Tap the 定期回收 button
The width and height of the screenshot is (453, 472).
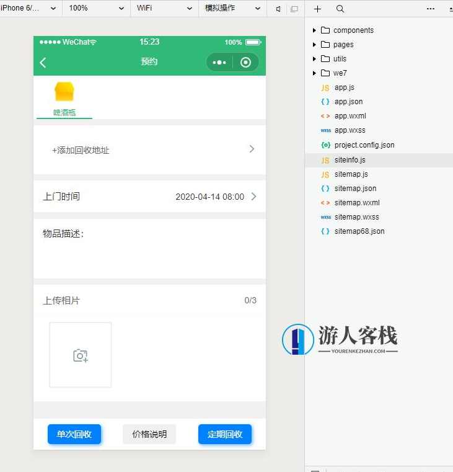(x=225, y=434)
